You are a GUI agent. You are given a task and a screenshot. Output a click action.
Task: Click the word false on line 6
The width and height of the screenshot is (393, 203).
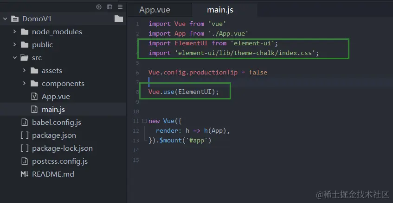[258, 73]
